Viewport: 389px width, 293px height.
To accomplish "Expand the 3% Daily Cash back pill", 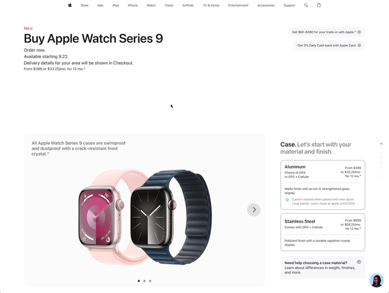I will pos(329,45).
